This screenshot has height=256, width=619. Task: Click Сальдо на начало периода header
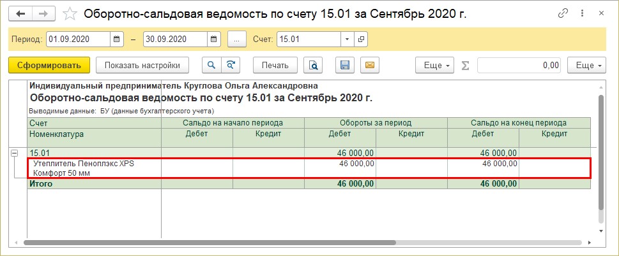click(233, 123)
